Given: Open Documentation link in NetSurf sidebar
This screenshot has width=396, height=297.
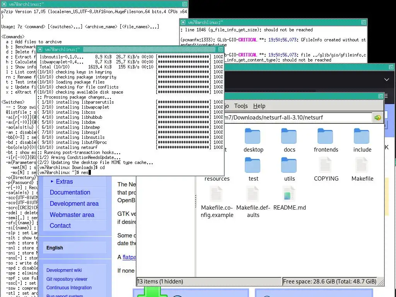Looking at the screenshot, I should (70, 193).
